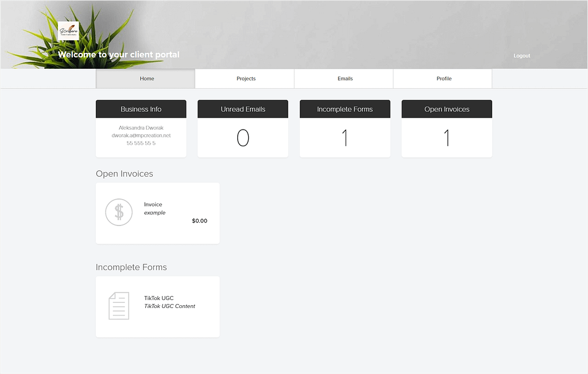Viewport: 588px width, 374px height.
Task: Click the open invoices count 1
Action: tap(447, 138)
